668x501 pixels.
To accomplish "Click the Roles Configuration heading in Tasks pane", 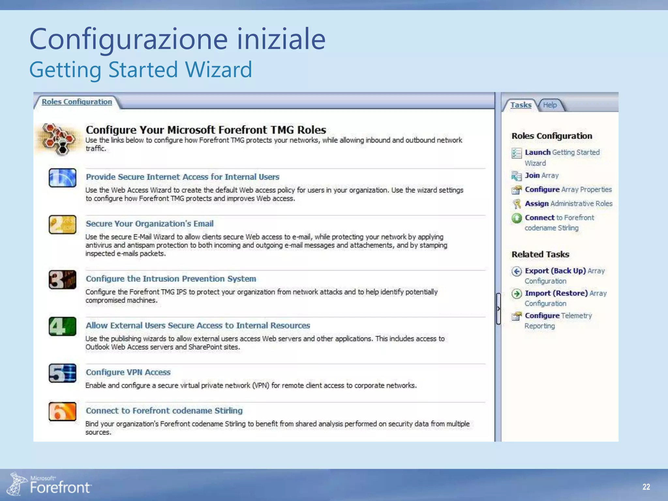I will point(552,136).
